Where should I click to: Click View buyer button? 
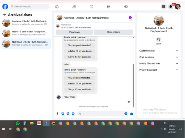[74, 32]
